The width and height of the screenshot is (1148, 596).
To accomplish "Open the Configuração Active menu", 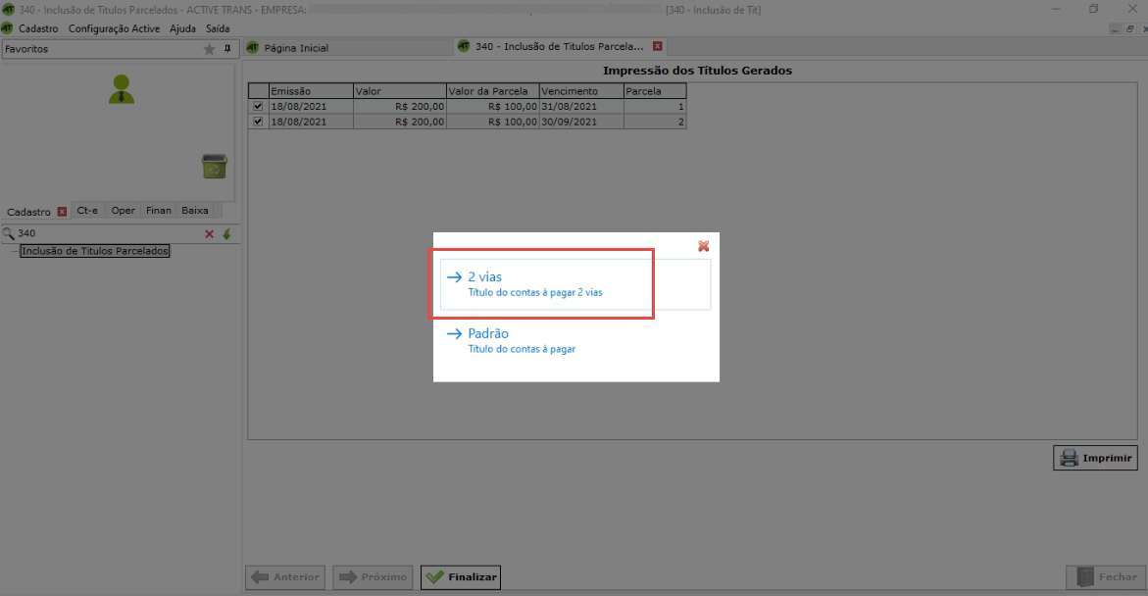I will pyautogui.click(x=114, y=28).
